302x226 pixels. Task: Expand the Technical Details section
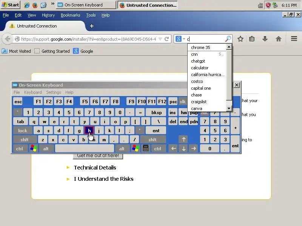click(95, 168)
